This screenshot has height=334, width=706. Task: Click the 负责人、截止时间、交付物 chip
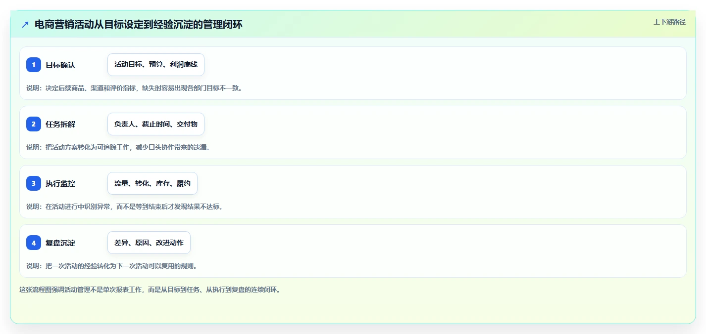[156, 124]
